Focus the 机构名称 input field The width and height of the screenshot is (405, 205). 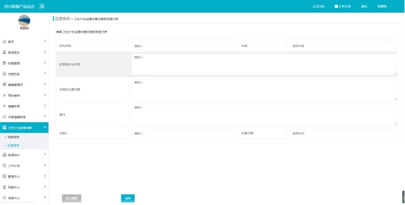click(x=183, y=46)
